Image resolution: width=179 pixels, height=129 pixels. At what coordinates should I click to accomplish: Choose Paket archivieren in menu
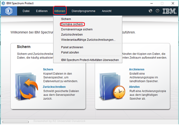72,47
